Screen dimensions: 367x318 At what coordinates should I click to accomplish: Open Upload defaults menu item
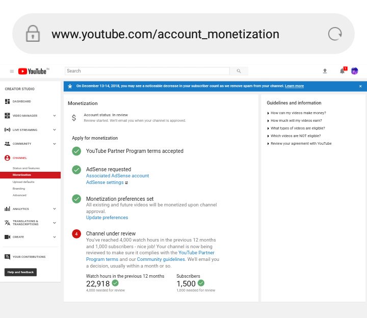coord(23,182)
